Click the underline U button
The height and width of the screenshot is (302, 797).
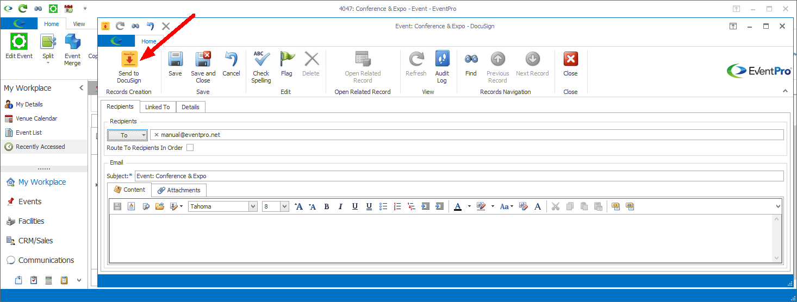(x=355, y=206)
